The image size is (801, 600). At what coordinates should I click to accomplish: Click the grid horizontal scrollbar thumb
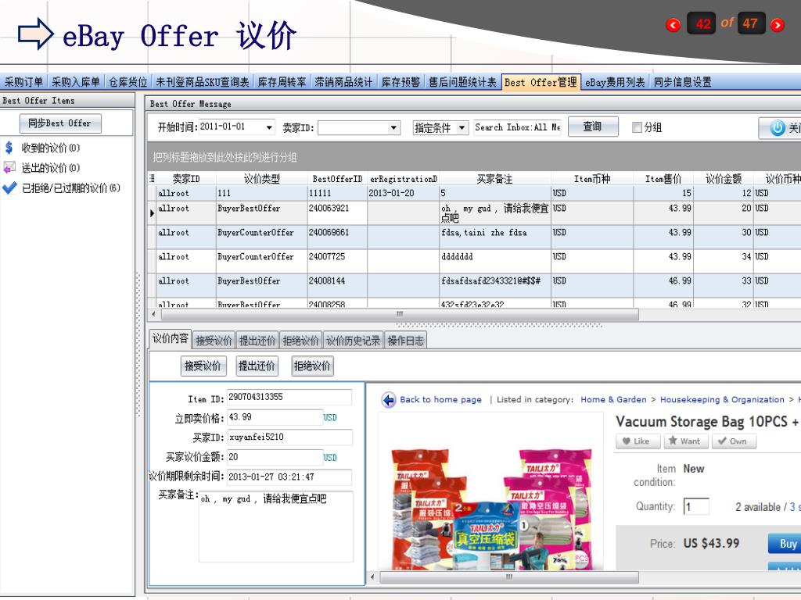coord(398,314)
